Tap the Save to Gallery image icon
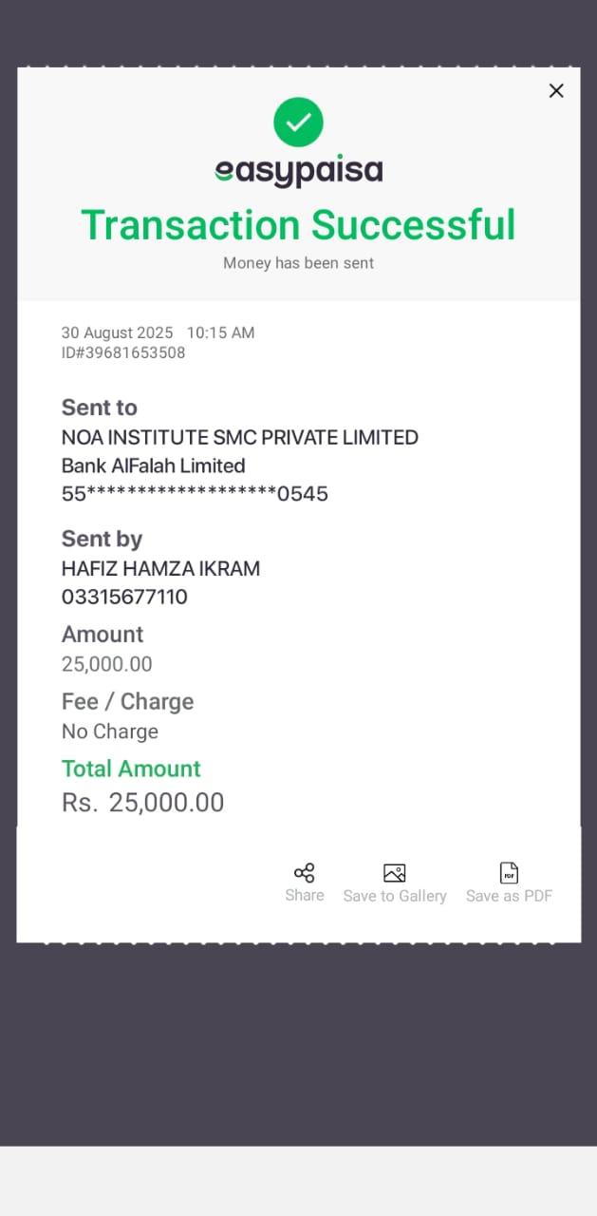 click(394, 873)
